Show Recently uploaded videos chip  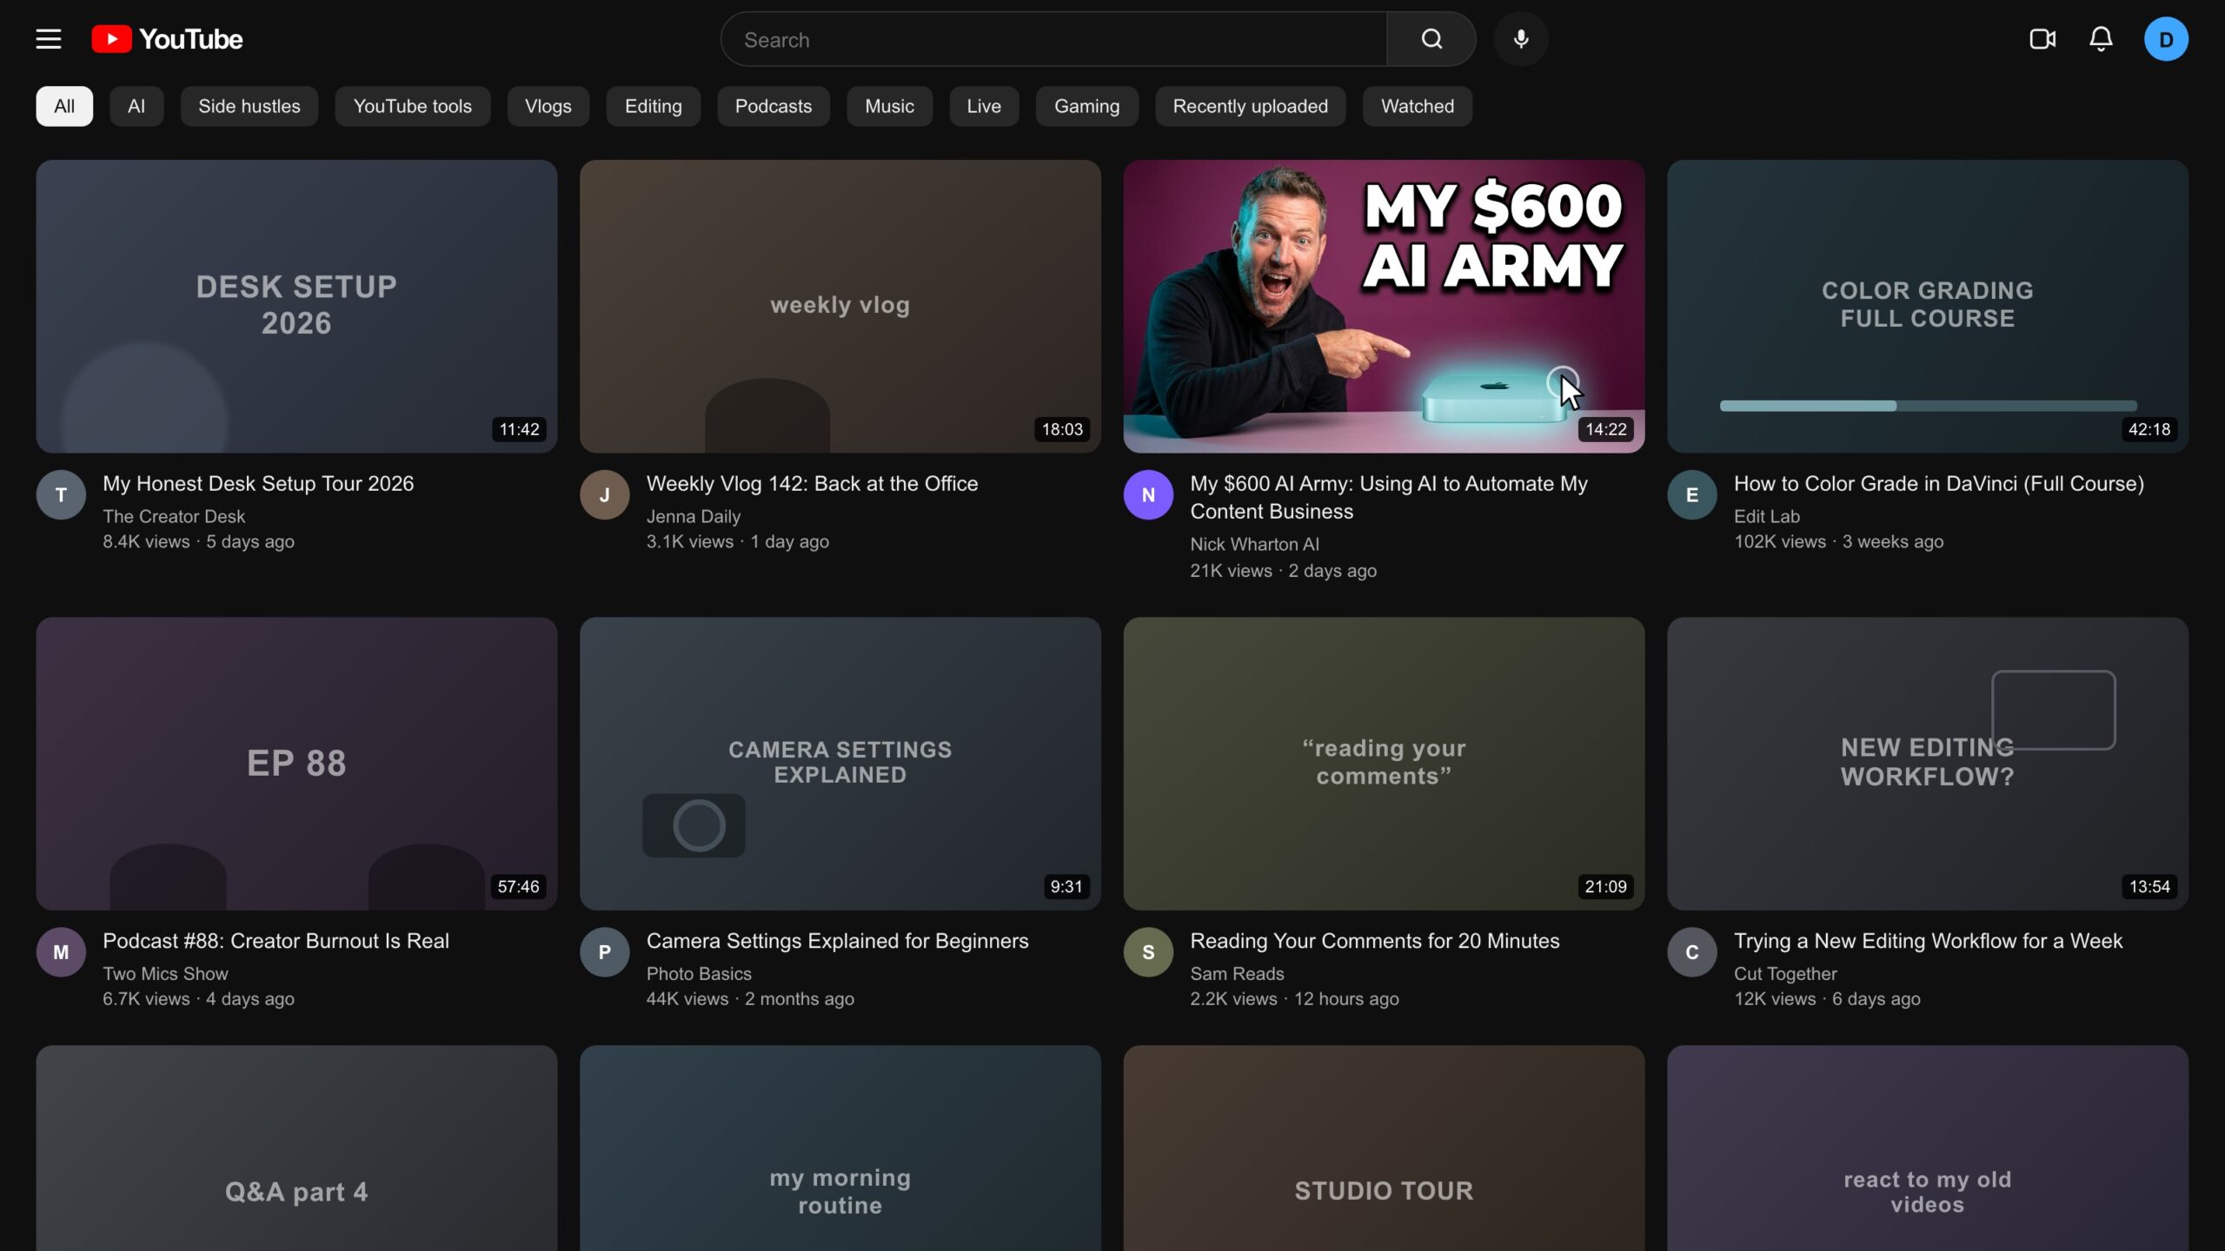pyautogui.click(x=1251, y=106)
